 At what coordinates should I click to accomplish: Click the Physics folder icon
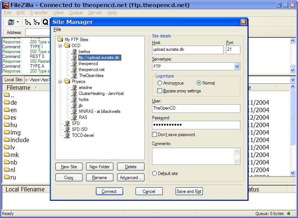(67, 81)
